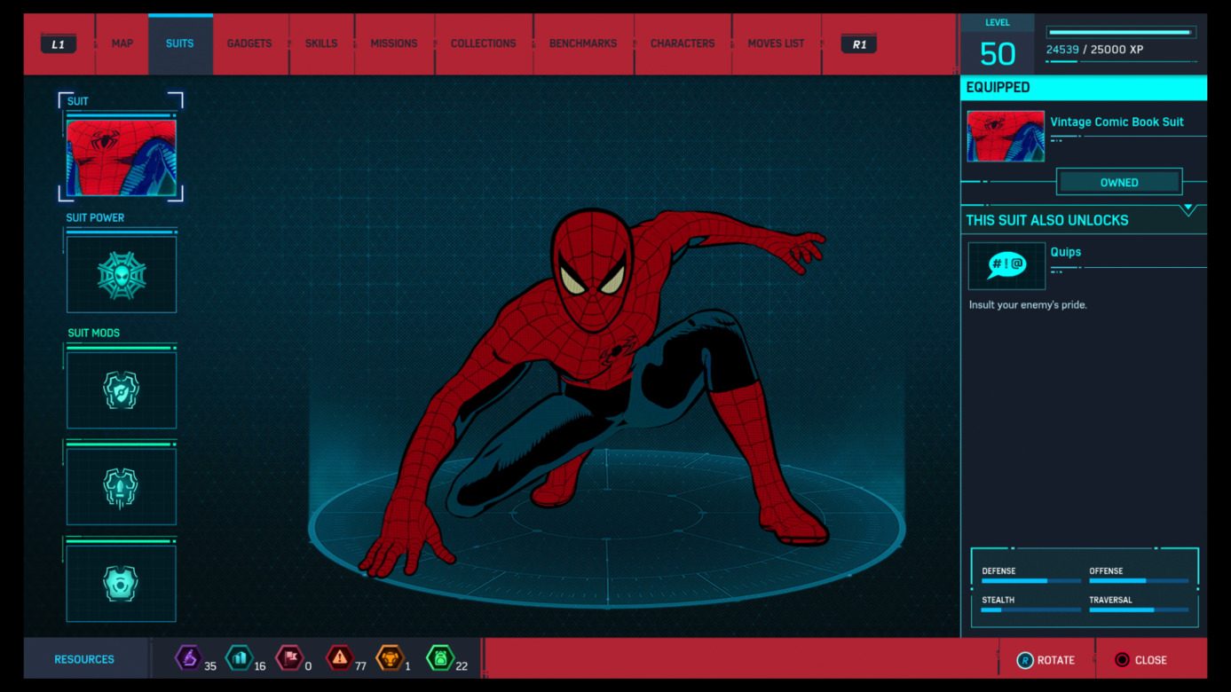Viewport: 1231px width, 692px height.
Task: Click the Owned status button
Action: point(1118,182)
